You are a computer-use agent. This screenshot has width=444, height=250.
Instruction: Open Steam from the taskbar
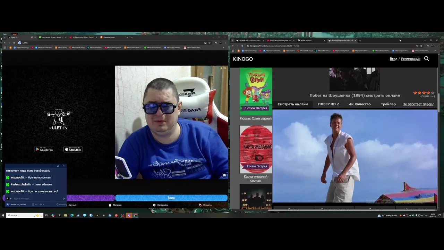(78, 215)
